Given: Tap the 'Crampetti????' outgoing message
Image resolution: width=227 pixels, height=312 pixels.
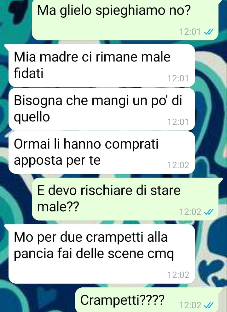Looking at the screenshot, I should [x=147, y=300].
